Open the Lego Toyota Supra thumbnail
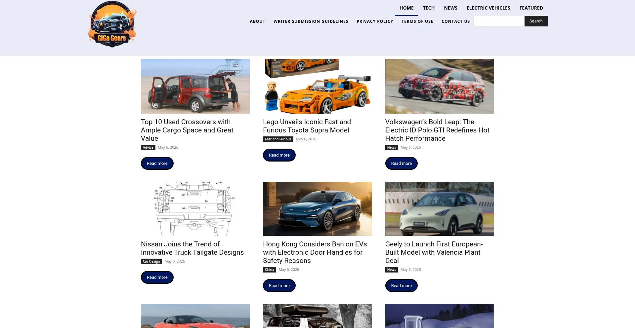The height and width of the screenshot is (328, 635). click(317, 86)
